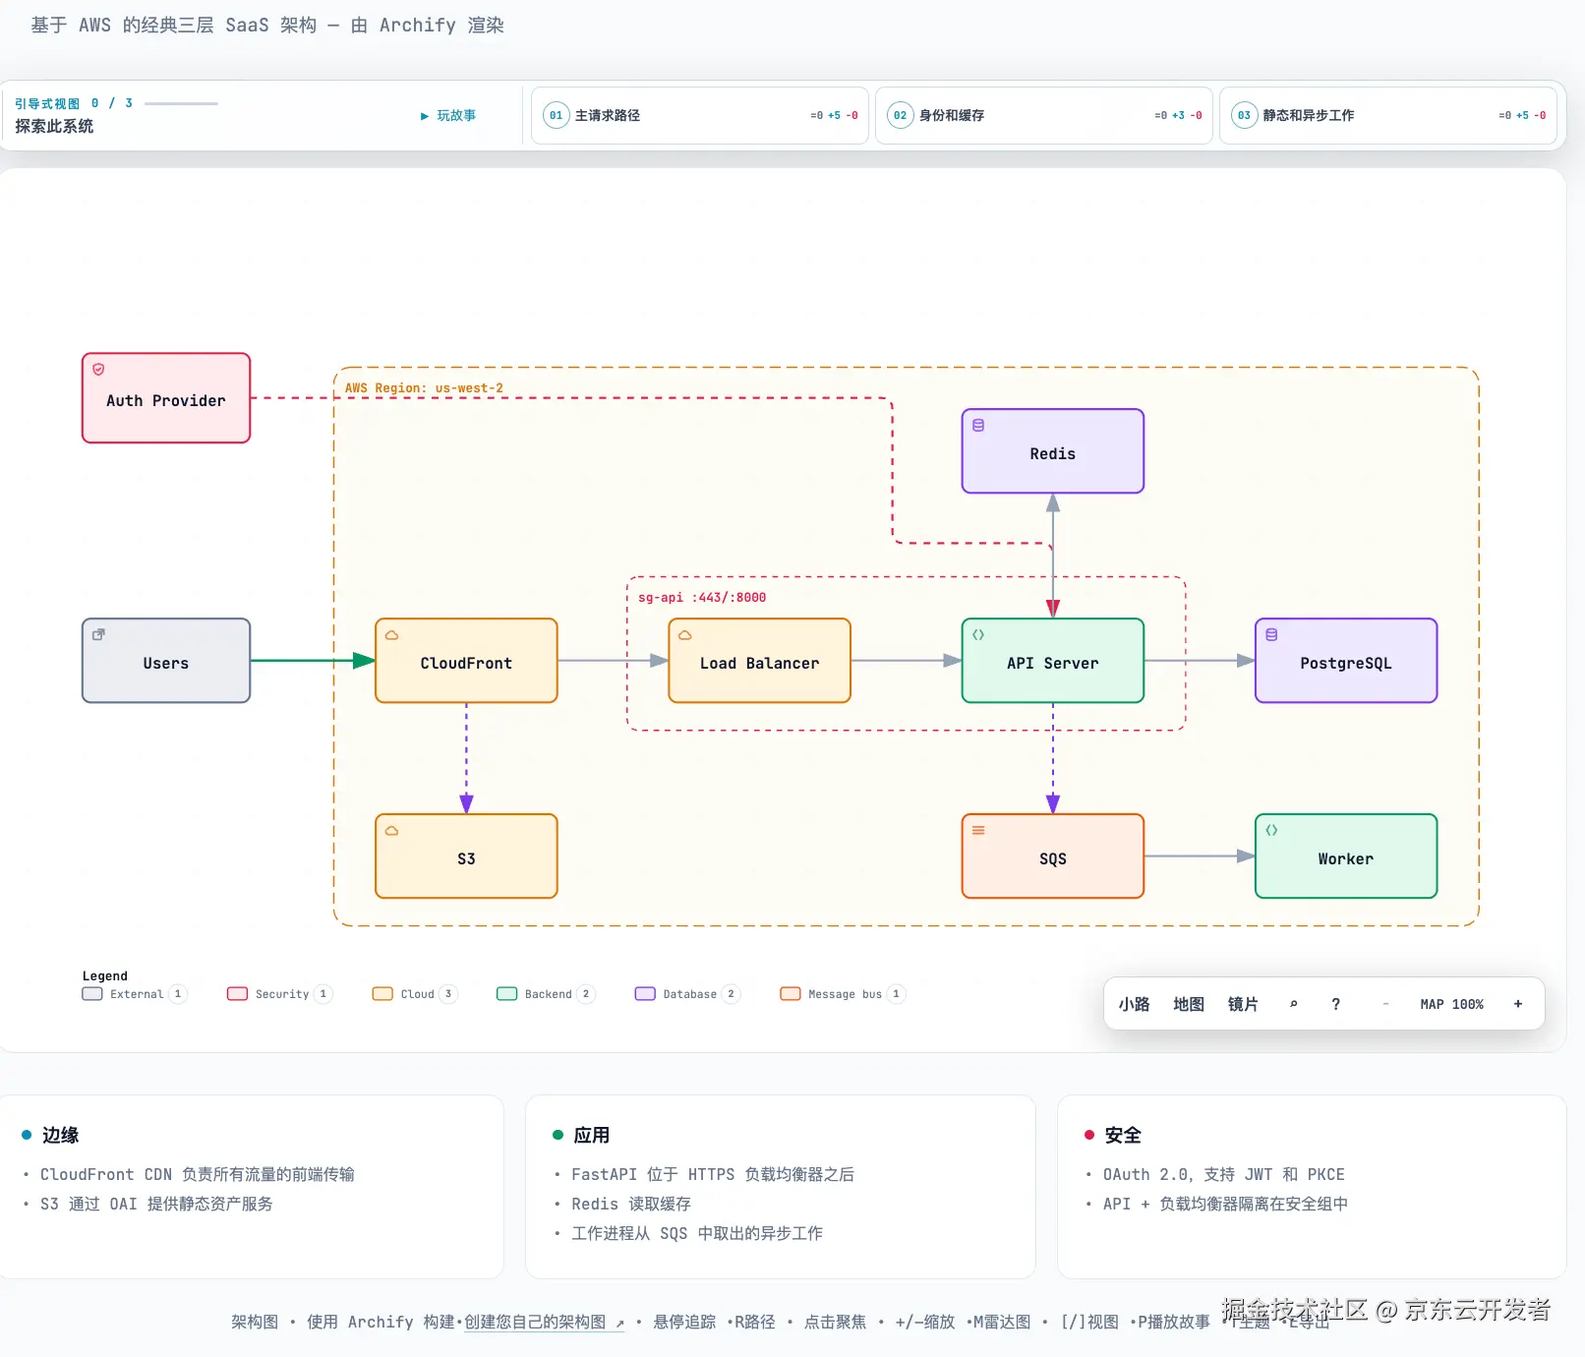
Task: Zoom out with the minus button
Action: 1385,1004
